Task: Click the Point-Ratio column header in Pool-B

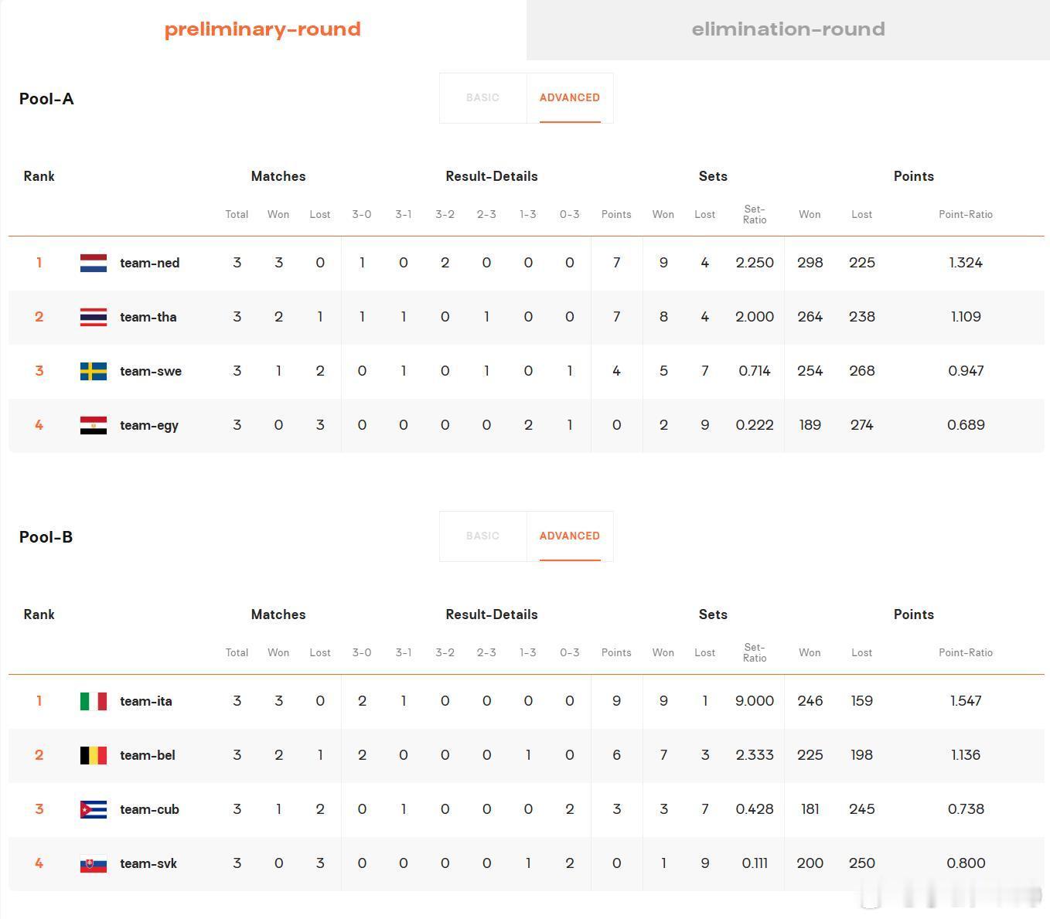Action: 966,652
